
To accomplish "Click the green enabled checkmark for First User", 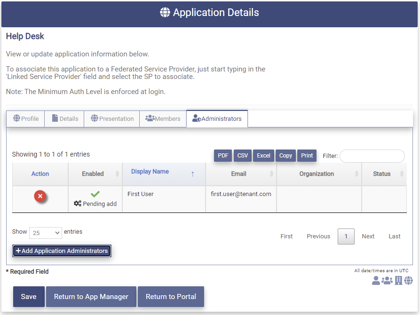I will click(x=95, y=194).
